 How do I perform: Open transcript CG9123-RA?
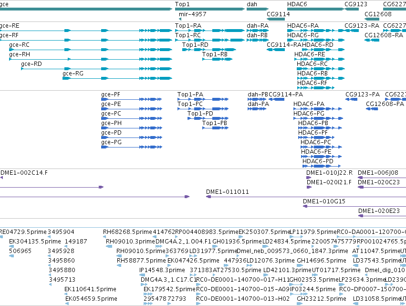pos(362,26)
